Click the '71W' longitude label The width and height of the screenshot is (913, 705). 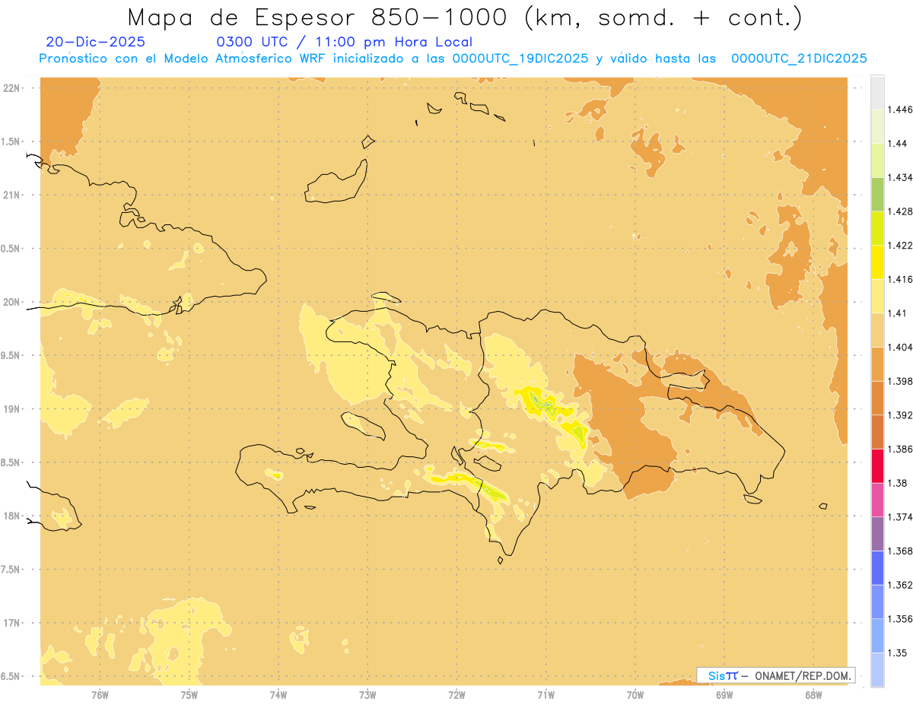click(x=546, y=695)
